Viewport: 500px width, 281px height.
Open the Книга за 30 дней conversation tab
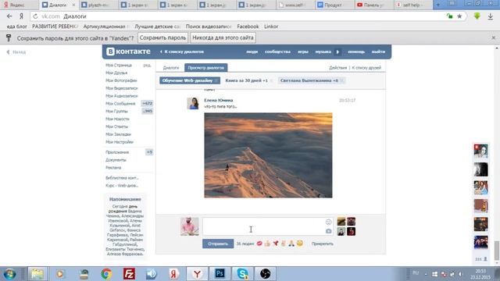(246, 80)
